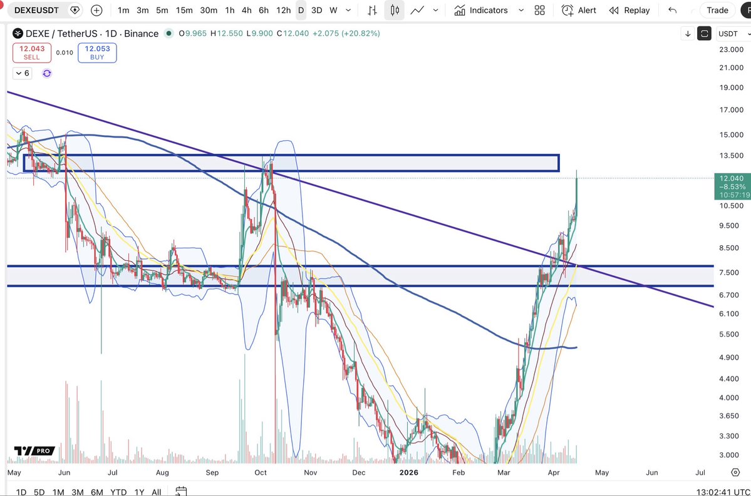751x496 pixels.
Task: Click the scroll-down arrow icon near price scale
Action: point(688,34)
